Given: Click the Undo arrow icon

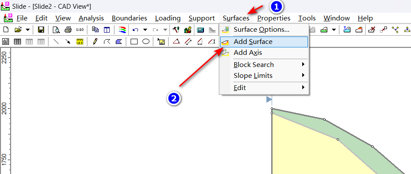Looking at the screenshot, I should point(135,30).
